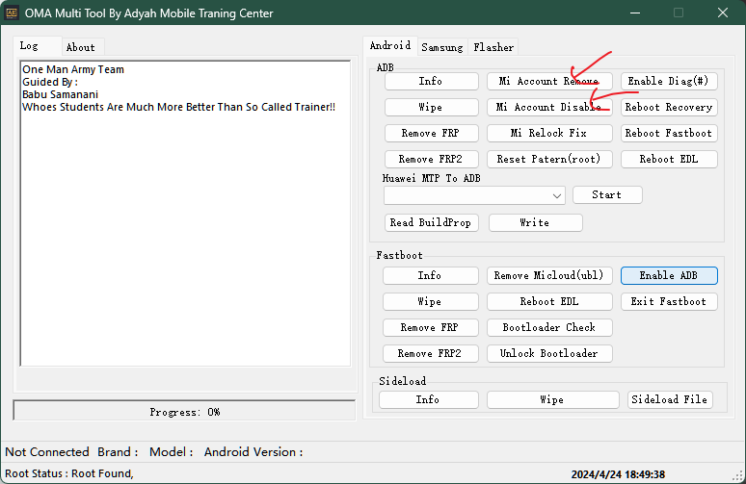Click 'Babu Samanani' log line
Screen dimensions: 746x484
coord(61,94)
